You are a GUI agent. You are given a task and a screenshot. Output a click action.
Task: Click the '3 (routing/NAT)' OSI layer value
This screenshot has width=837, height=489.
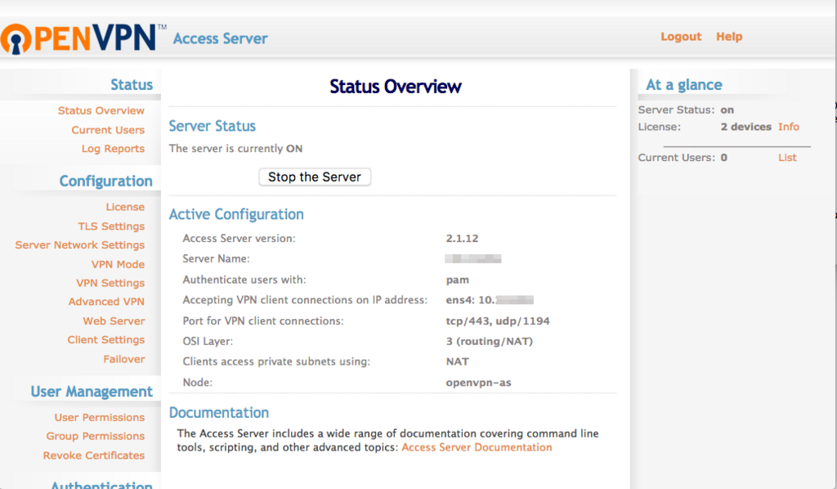tap(490, 341)
